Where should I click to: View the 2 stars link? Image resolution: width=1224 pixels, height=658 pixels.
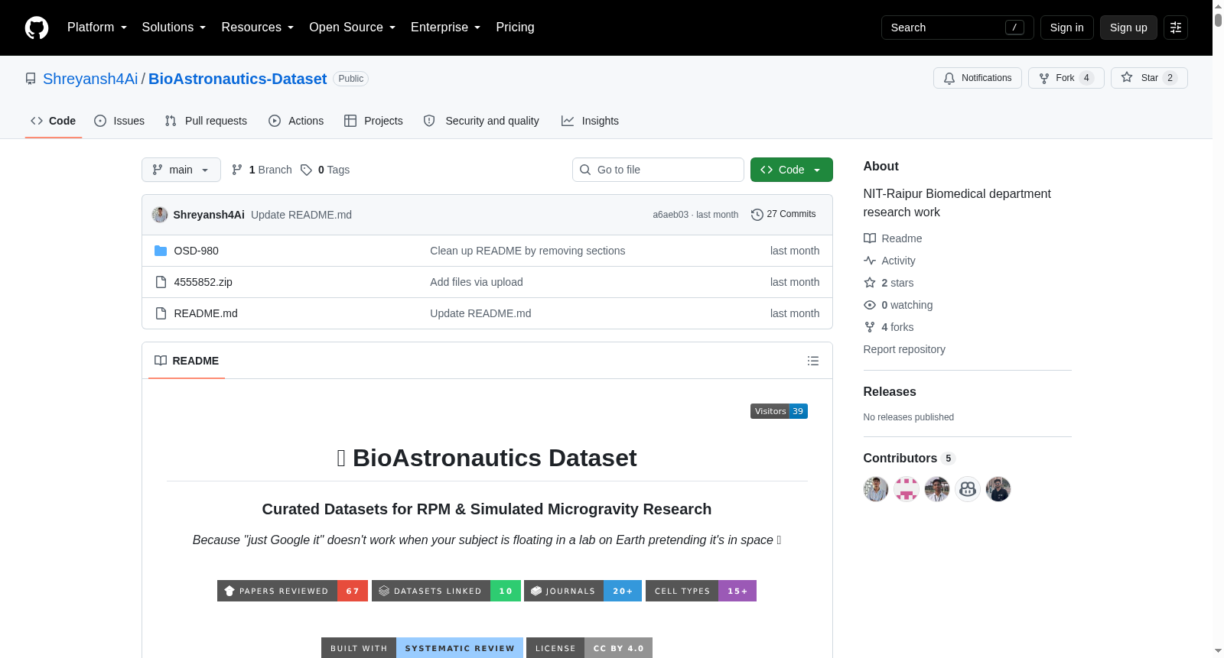click(889, 283)
